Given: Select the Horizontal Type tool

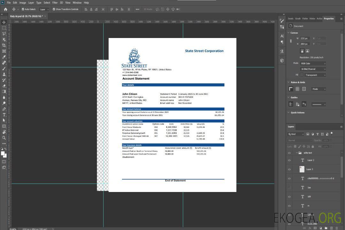Looking at the screenshot, I should pos(4,115).
